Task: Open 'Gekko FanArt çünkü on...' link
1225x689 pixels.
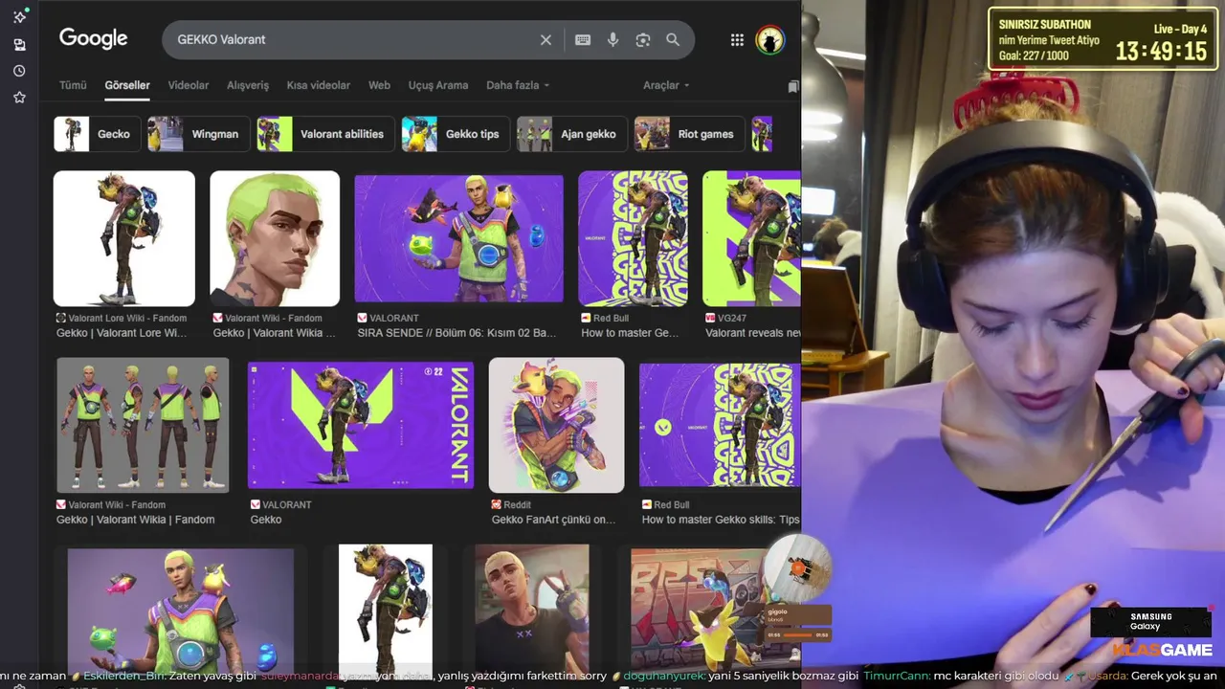Action: [554, 520]
